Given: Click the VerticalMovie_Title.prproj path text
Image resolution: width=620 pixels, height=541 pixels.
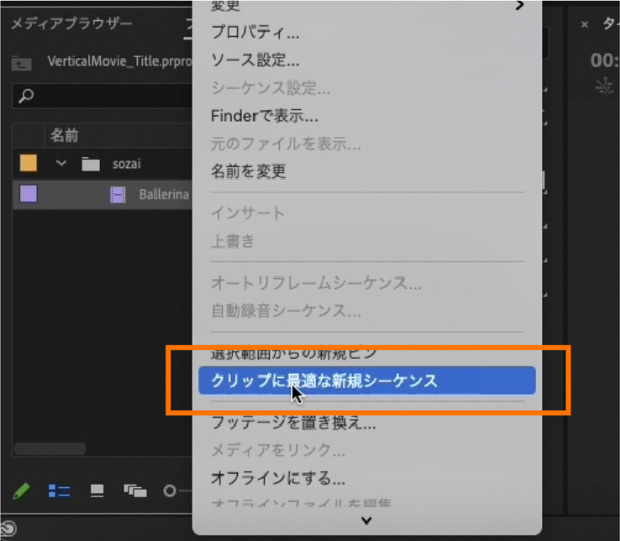Looking at the screenshot, I should tap(120, 61).
